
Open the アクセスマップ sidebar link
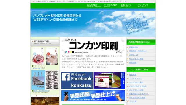tap(135, 78)
